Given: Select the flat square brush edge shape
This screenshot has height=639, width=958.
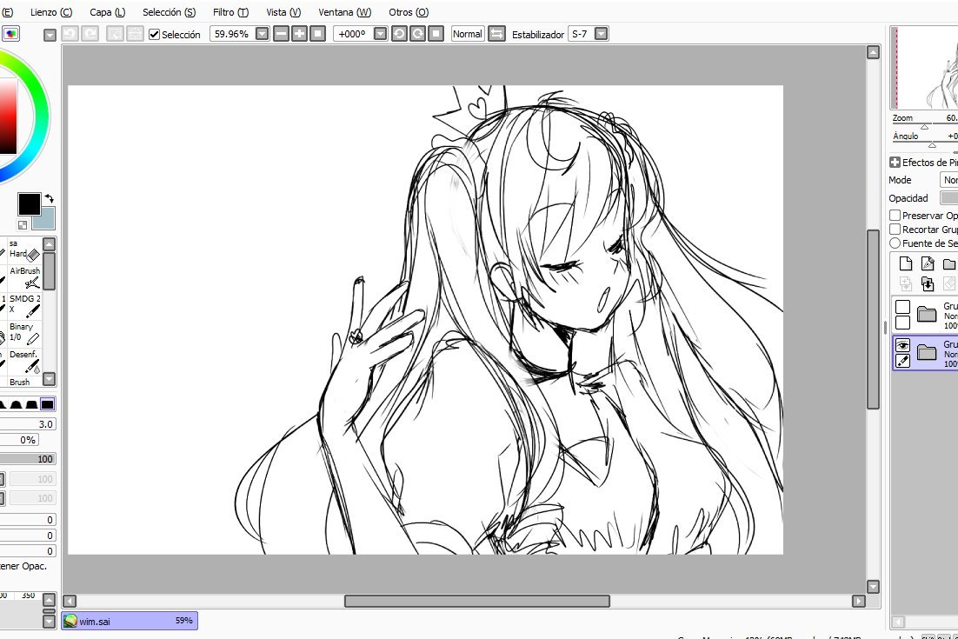Looking at the screenshot, I should point(47,403).
